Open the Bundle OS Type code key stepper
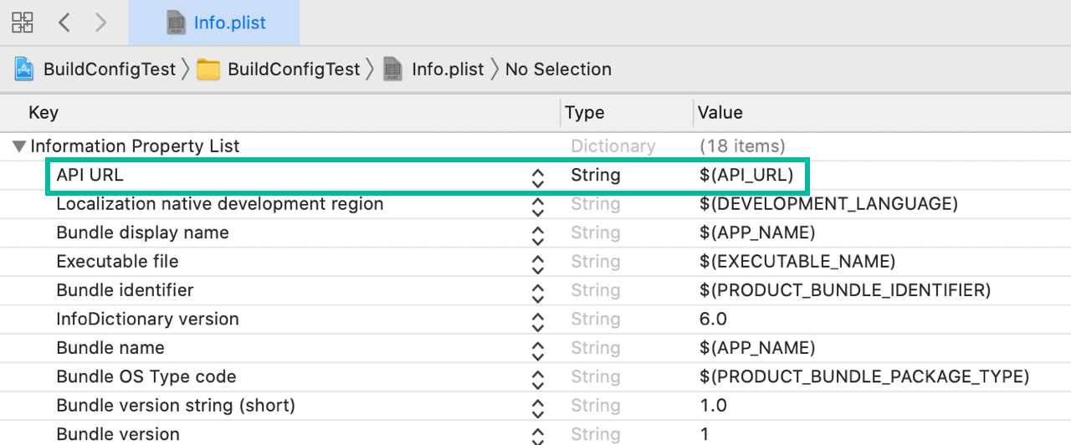The height and width of the screenshot is (445, 1071). 538,378
